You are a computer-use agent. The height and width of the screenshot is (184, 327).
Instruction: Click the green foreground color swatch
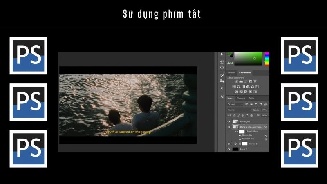229,54
